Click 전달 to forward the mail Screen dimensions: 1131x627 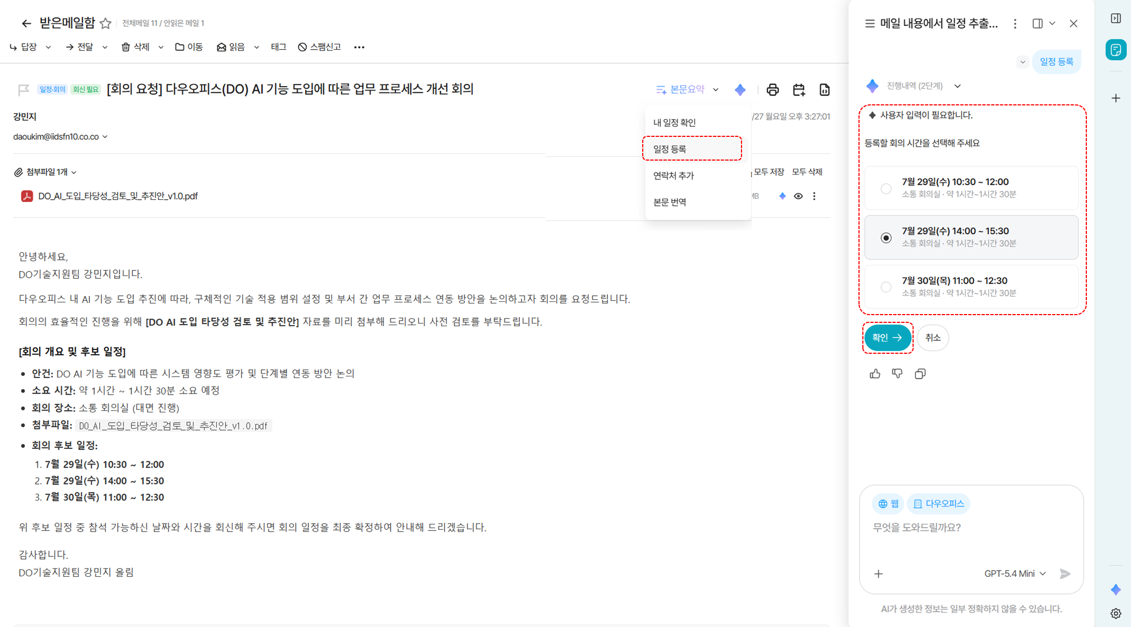(79, 47)
